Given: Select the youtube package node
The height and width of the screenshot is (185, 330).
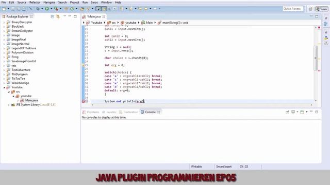Looking at the screenshot, I should 26,96.
